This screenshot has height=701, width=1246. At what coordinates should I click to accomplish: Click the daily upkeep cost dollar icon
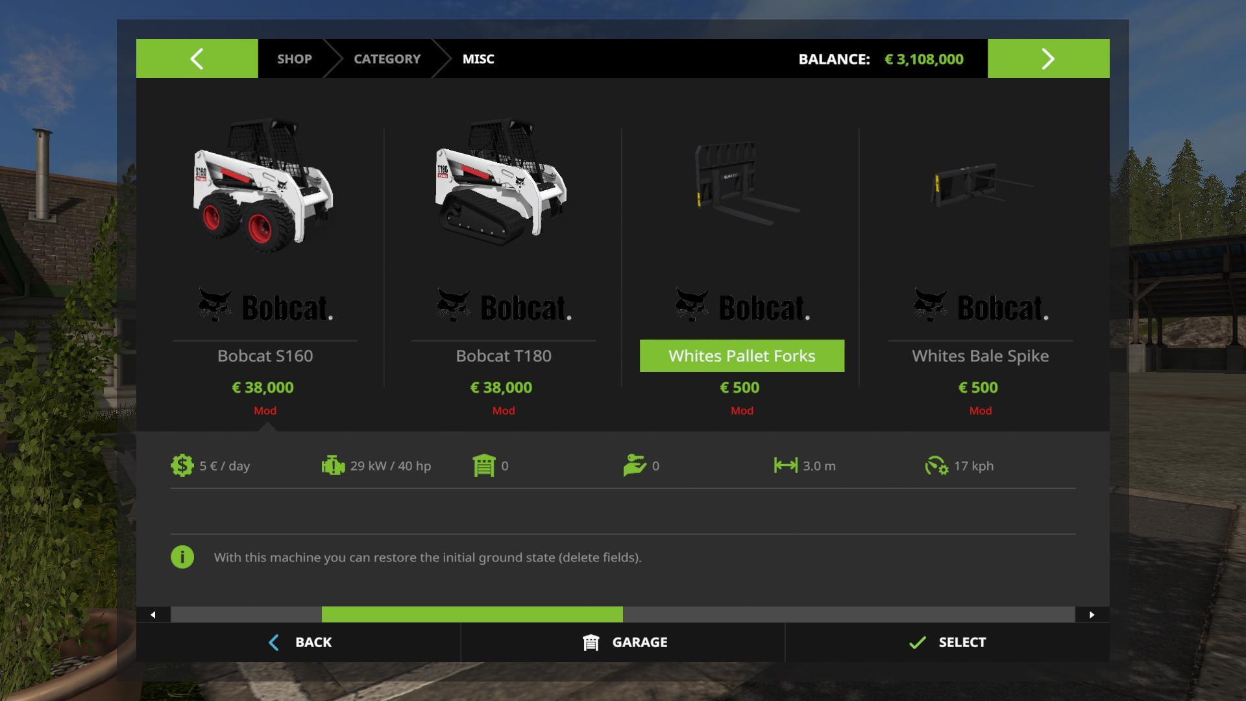click(x=182, y=465)
